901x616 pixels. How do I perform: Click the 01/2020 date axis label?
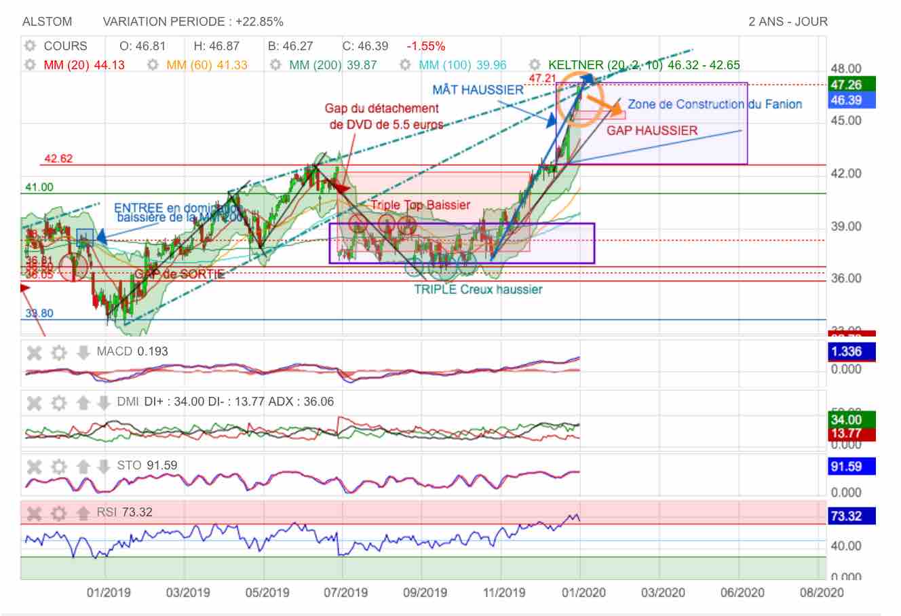click(x=583, y=592)
